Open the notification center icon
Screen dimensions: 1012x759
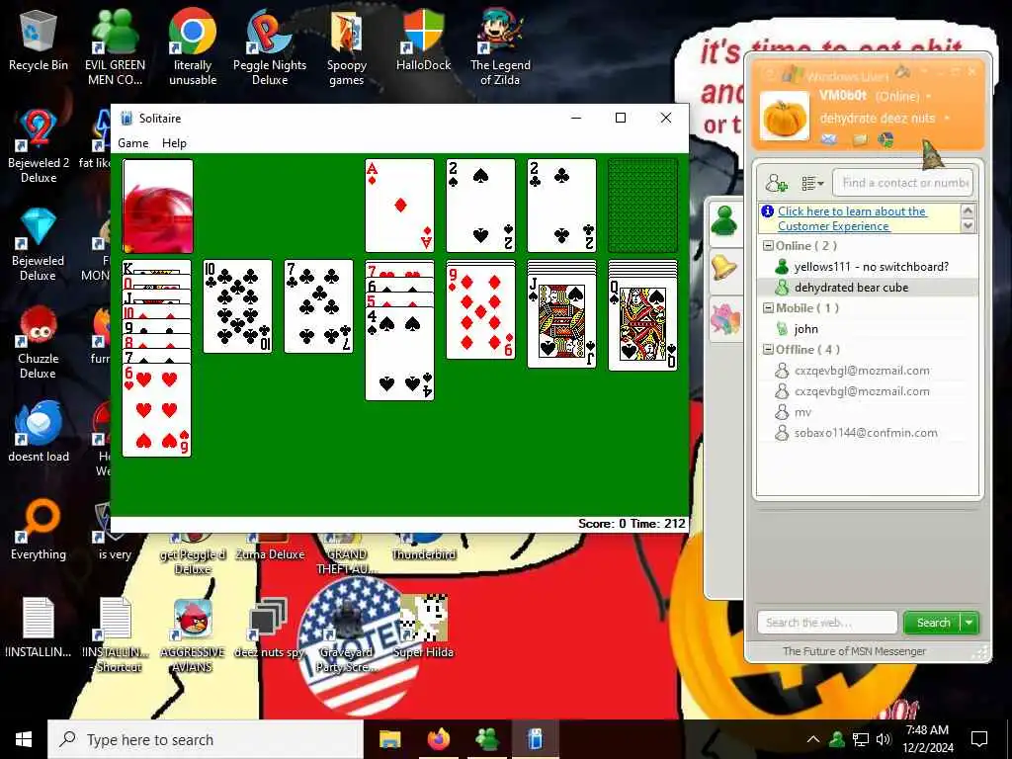click(979, 739)
